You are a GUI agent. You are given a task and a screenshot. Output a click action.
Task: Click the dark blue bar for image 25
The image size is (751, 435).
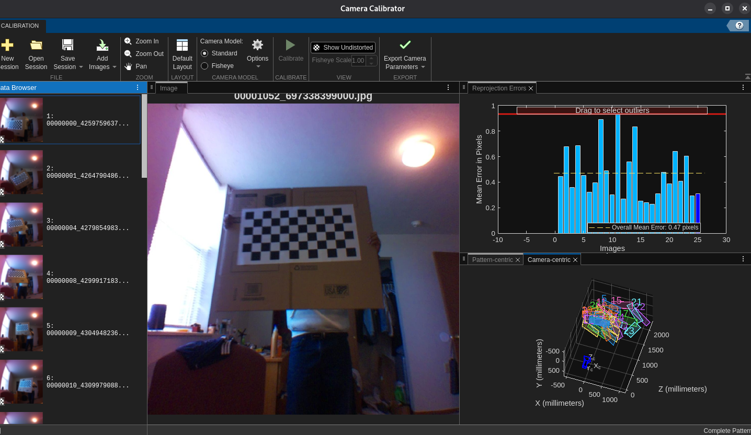click(x=698, y=213)
